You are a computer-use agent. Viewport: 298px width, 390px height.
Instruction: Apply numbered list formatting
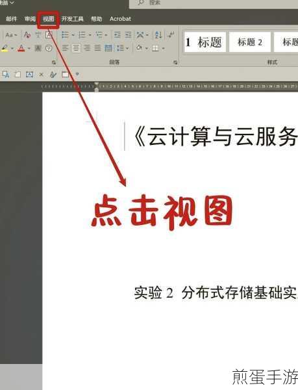[82, 35]
